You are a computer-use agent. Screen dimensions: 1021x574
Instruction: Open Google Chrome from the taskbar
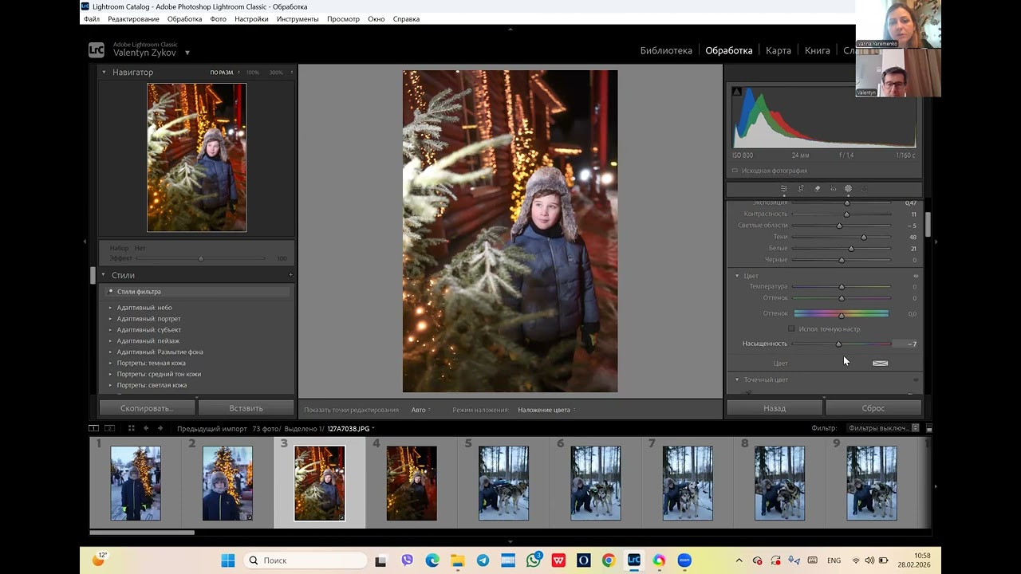pyautogui.click(x=609, y=560)
